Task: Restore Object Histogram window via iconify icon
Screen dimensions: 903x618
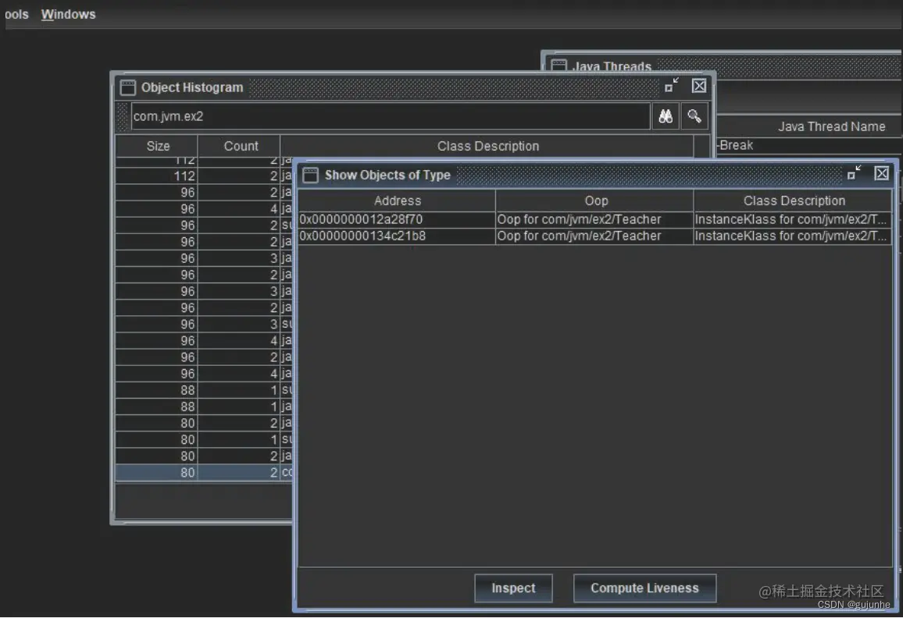Action: [672, 86]
